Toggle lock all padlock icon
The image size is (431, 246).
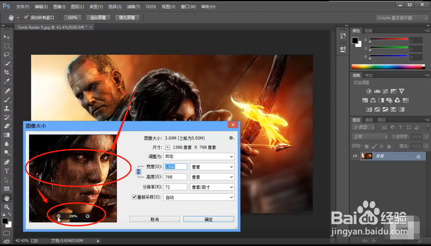coord(389,146)
